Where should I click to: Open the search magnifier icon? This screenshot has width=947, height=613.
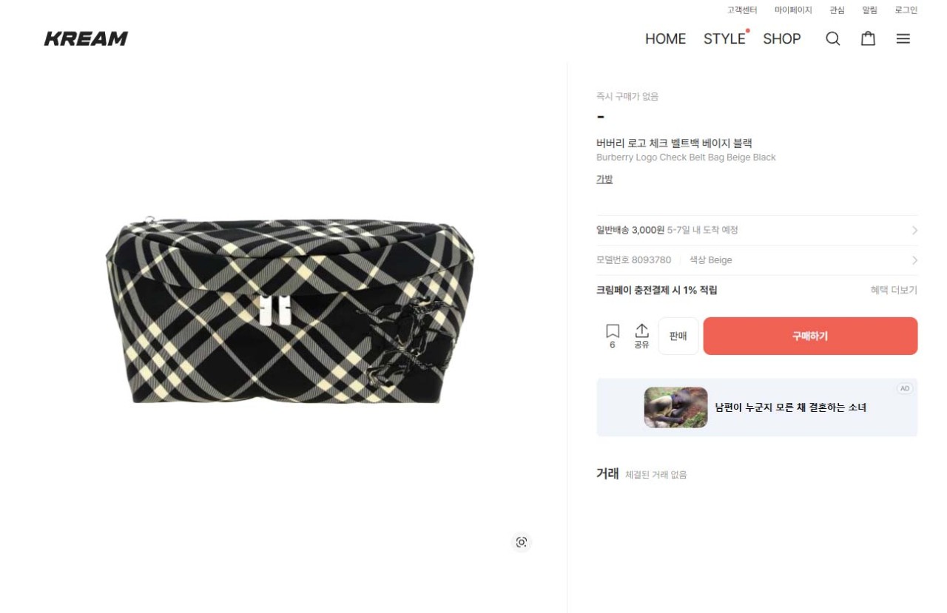tap(832, 38)
